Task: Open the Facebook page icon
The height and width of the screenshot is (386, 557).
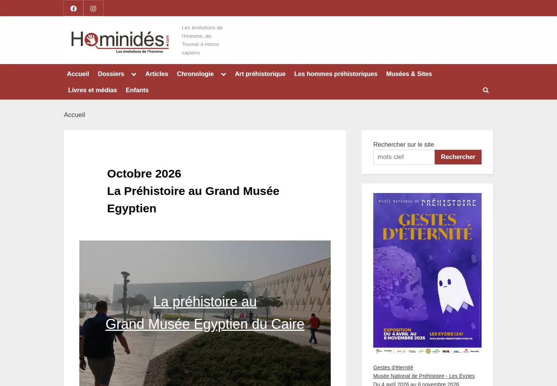Action: pyautogui.click(x=73, y=8)
